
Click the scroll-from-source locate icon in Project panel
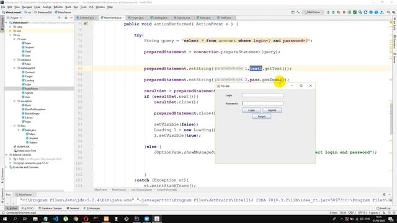pos(59,18)
